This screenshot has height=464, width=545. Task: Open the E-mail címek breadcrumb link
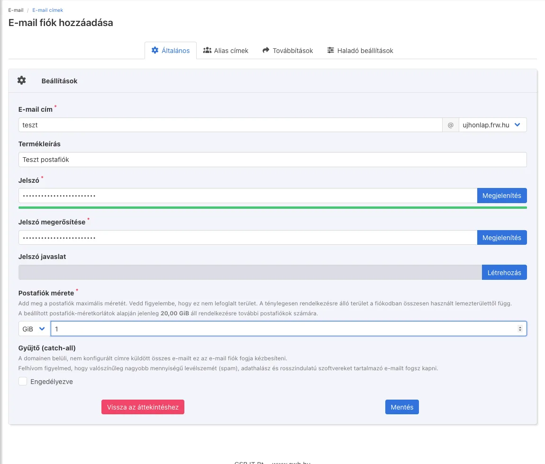[47, 10]
